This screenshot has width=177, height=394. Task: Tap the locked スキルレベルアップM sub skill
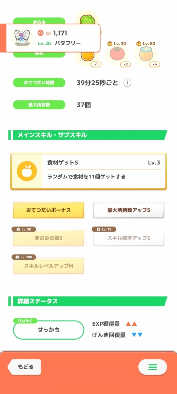pyautogui.click(x=49, y=266)
